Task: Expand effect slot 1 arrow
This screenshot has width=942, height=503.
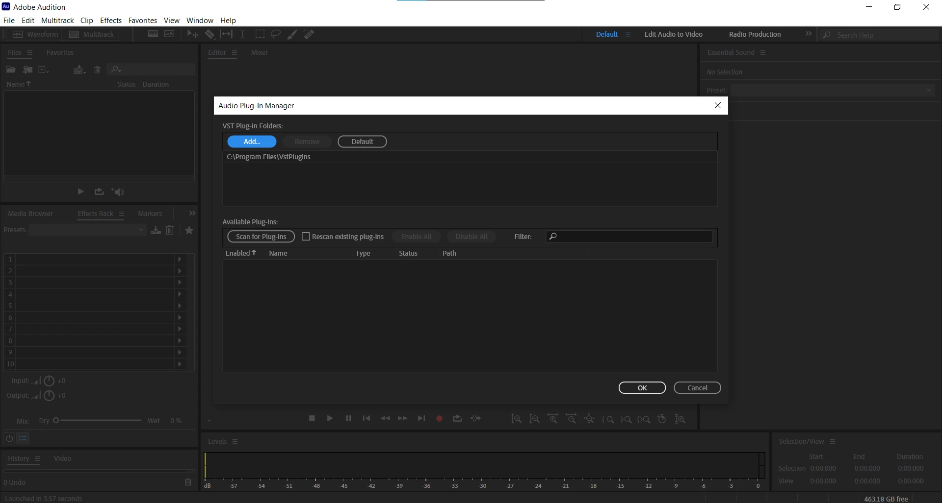Action: 180,259
